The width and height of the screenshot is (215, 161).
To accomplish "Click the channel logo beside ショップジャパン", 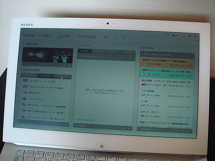I will point(24,98).
